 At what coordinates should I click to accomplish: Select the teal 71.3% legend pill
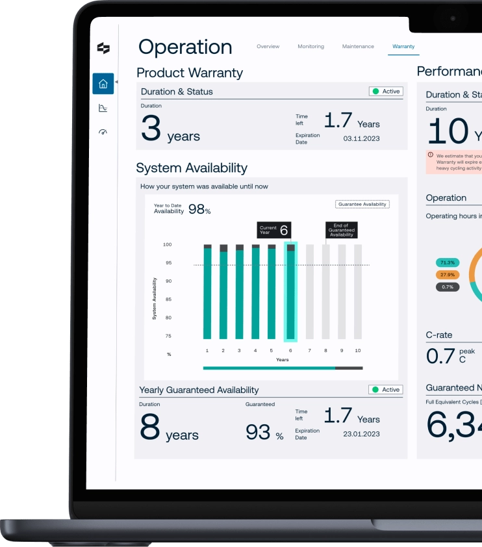click(x=448, y=262)
